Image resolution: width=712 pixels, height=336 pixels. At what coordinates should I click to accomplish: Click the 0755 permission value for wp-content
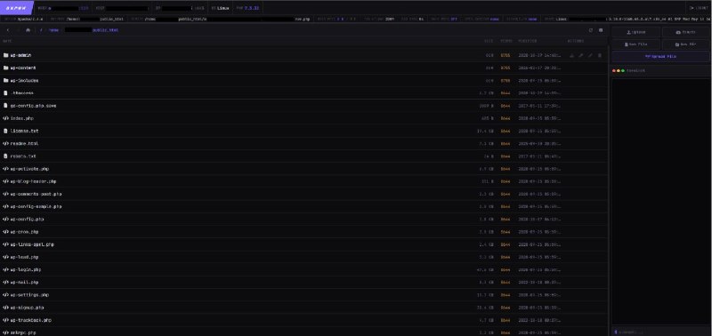pyautogui.click(x=506, y=68)
